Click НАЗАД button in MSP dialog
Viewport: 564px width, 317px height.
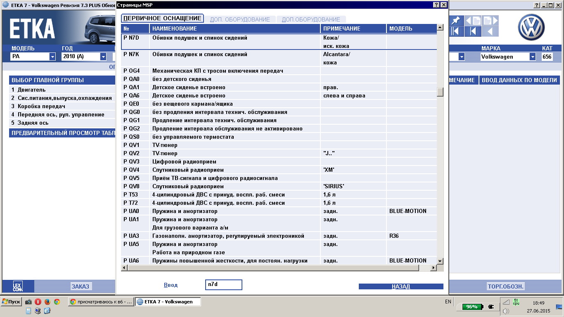(401, 286)
